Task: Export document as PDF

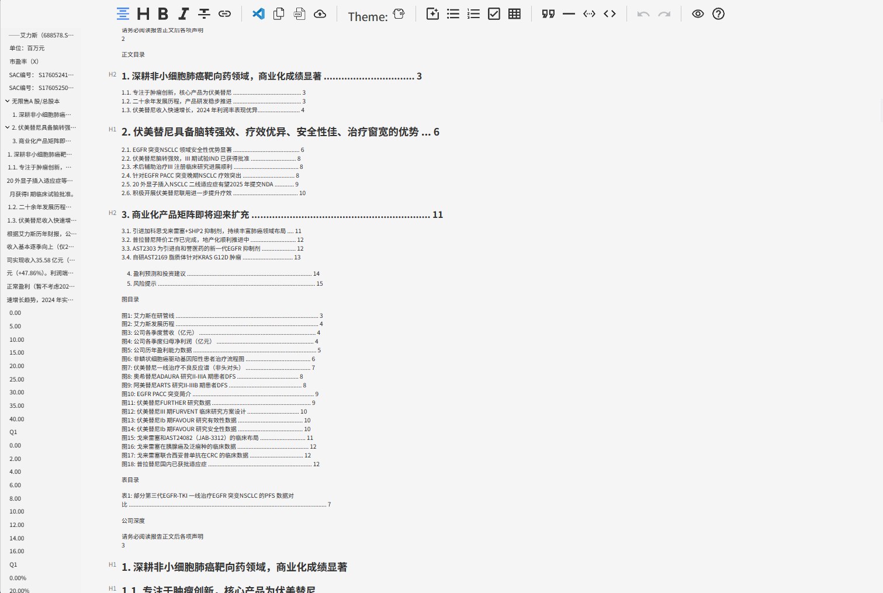Action: click(299, 13)
